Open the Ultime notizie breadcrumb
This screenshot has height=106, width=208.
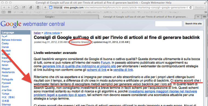pyautogui.click(x=52, y=33)
